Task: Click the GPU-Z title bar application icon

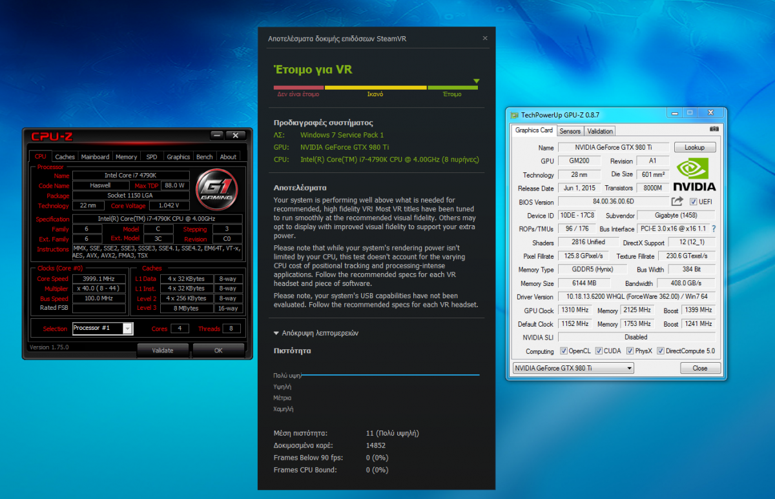Action: click(x=514, y=115)
